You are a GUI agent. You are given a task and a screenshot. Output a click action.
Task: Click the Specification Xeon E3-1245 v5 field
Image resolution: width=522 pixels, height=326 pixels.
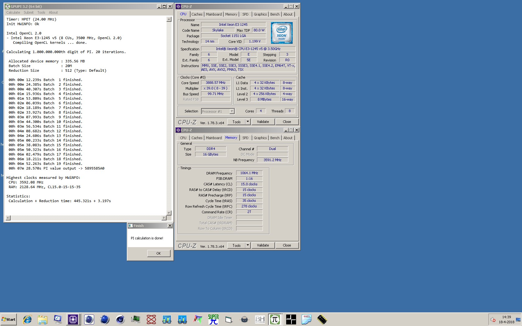pyautogui.click(x=248, y=49)
